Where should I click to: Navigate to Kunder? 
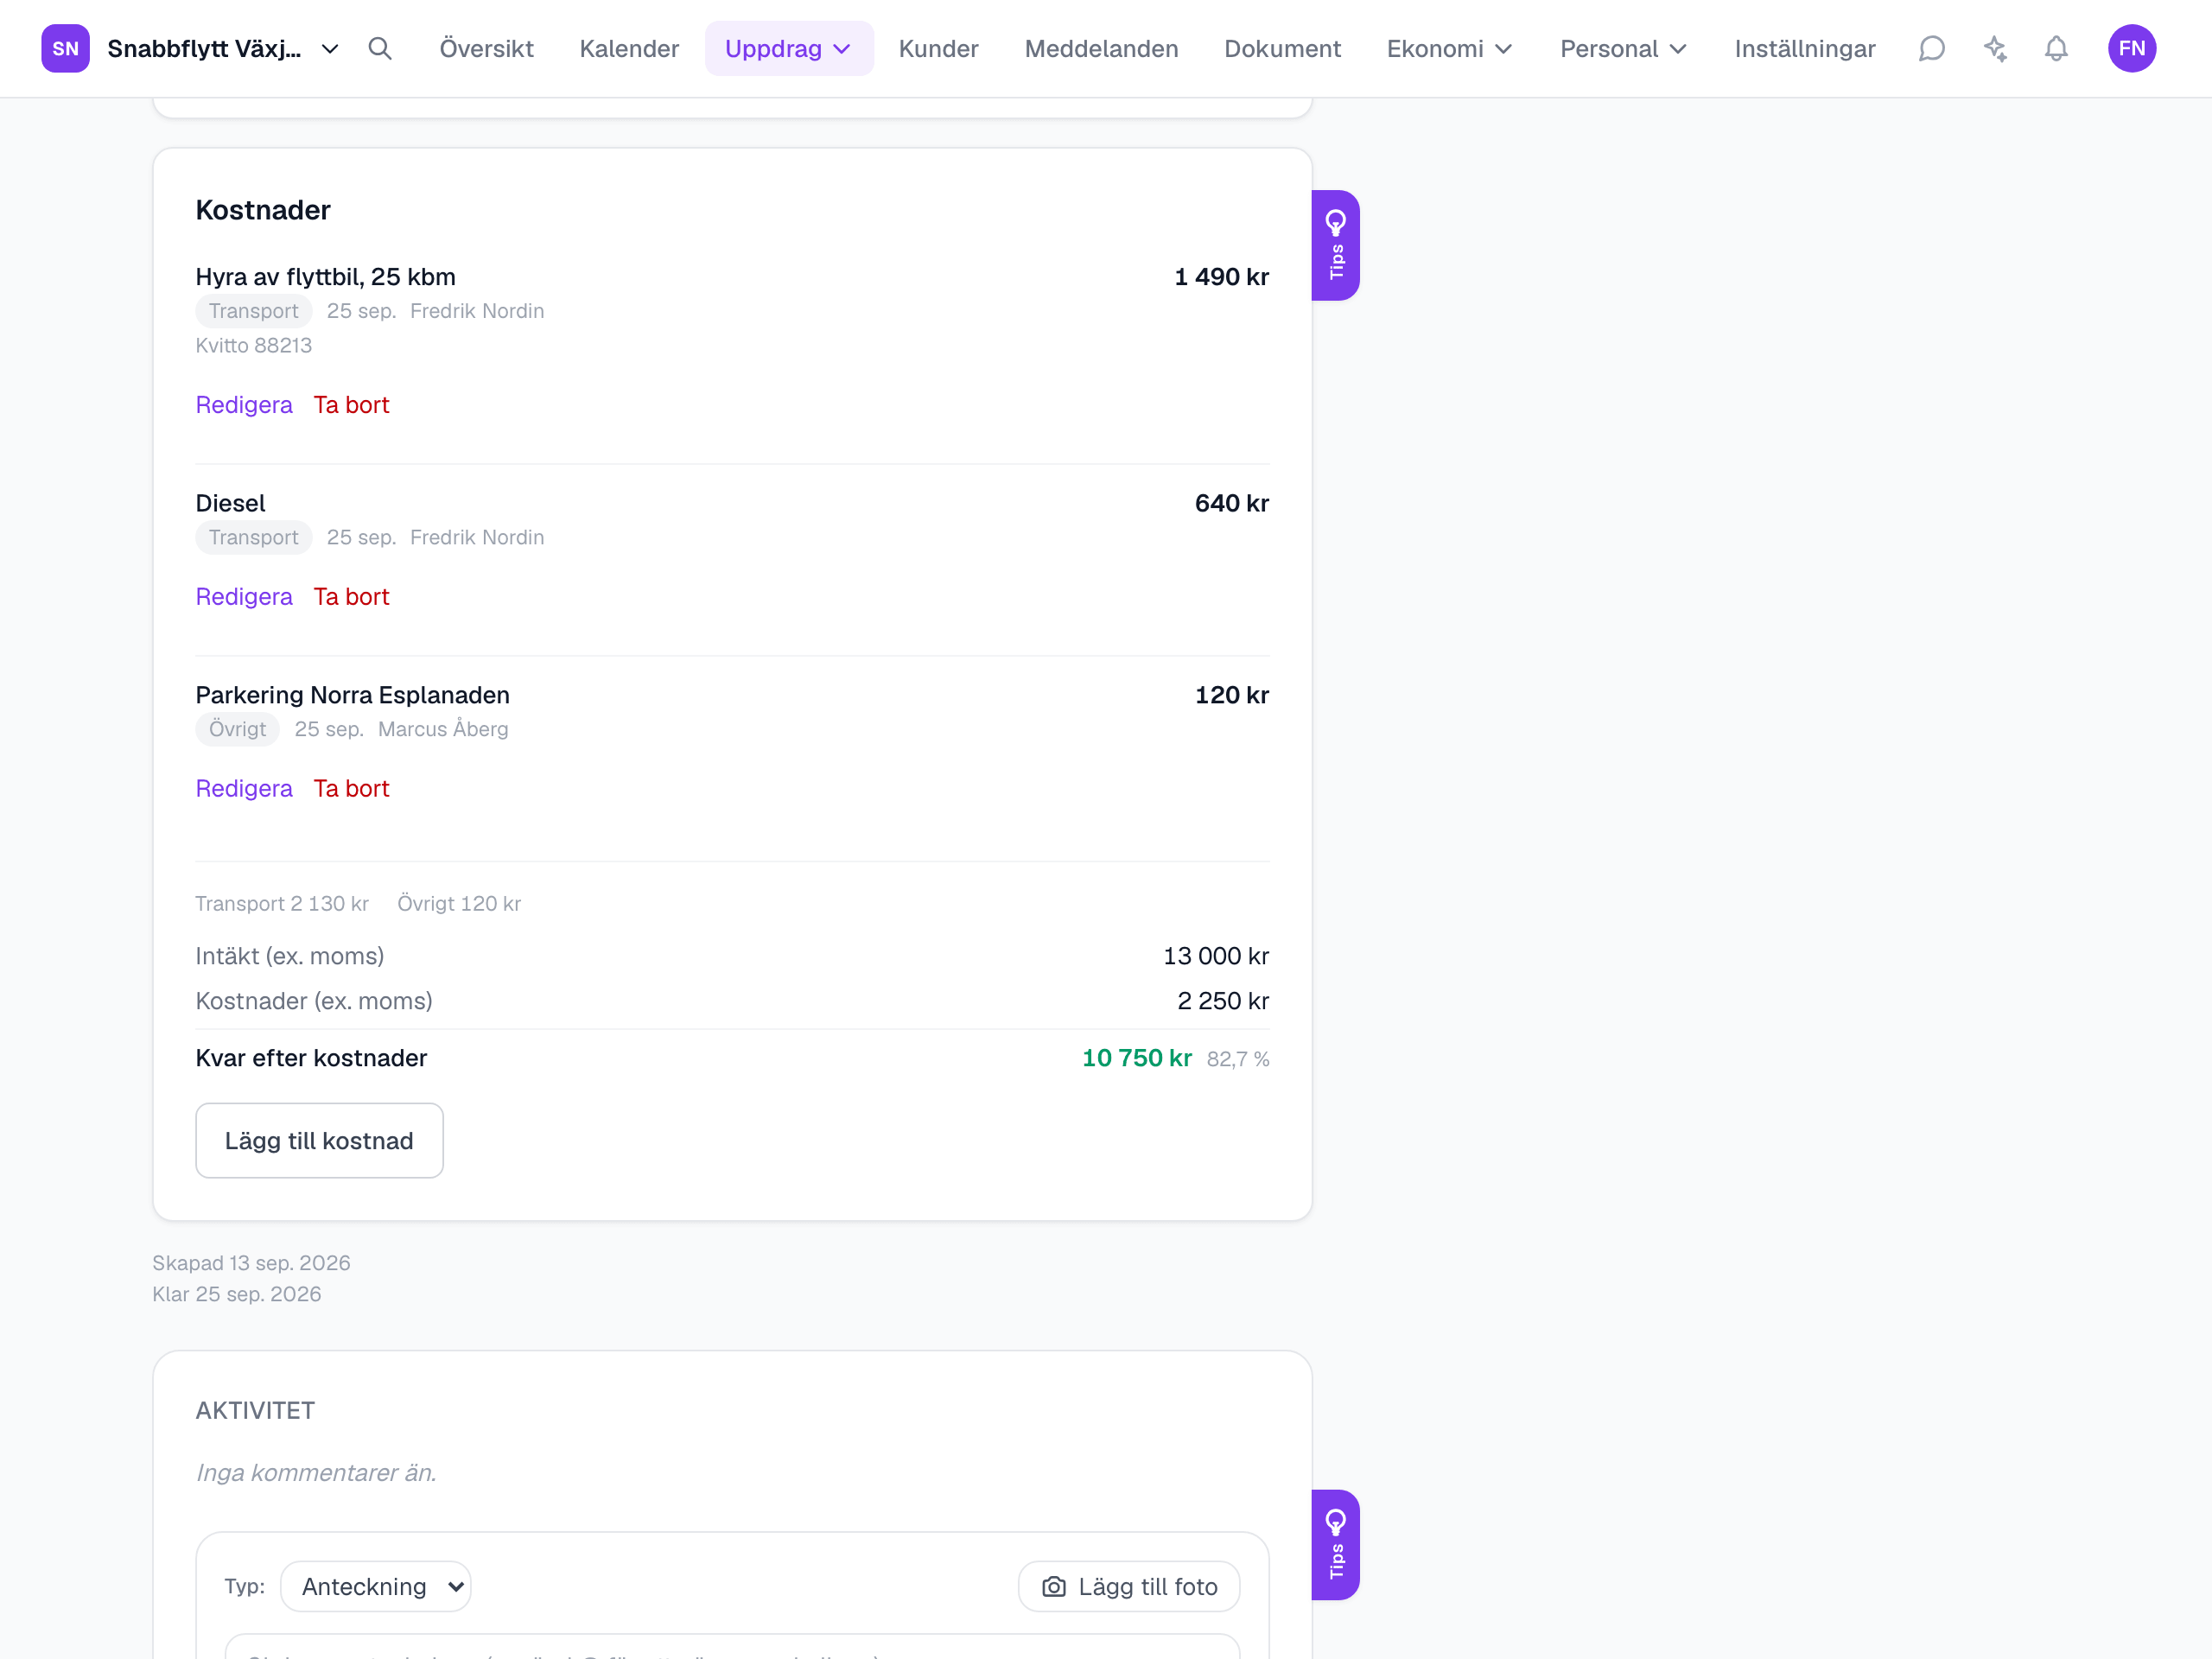(938, 49)
